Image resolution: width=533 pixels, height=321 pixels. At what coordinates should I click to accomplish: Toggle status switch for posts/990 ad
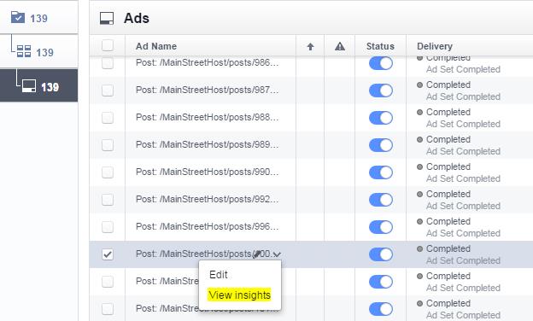[381, 172]
